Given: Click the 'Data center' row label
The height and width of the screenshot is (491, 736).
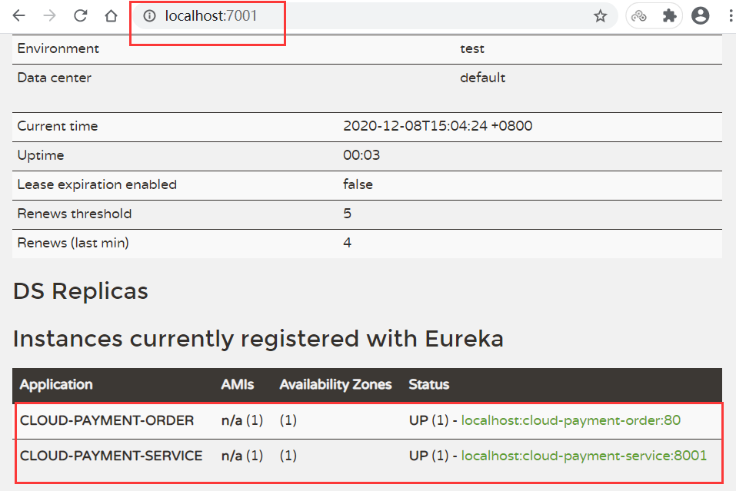Looking at the screenshot, I should coord(55,78).
